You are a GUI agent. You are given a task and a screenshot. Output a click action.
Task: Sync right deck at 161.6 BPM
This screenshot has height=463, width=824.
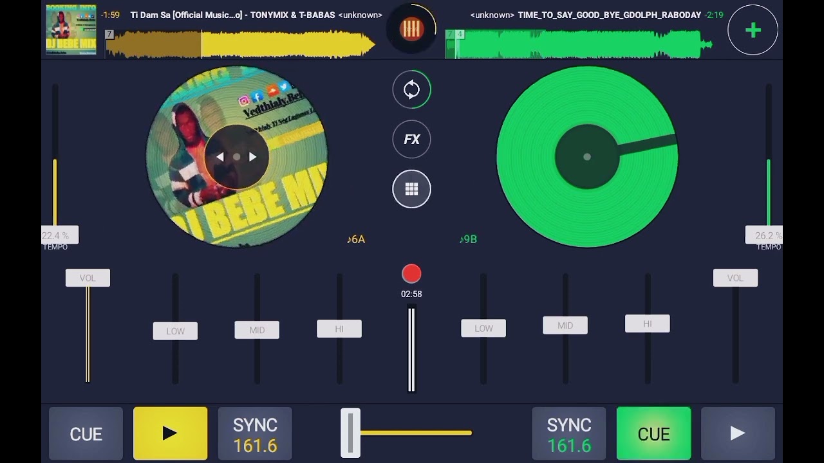pyautogui.click(x=569, y=433)
